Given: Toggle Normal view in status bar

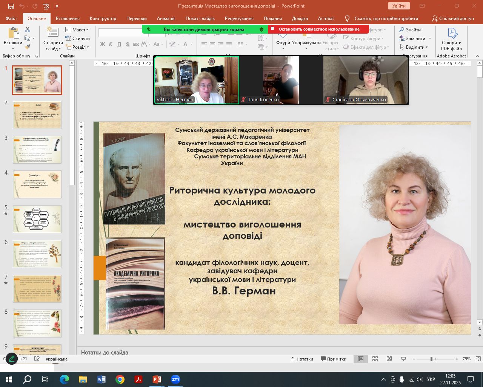Looking at the screenshot, I should pos(361,359).
